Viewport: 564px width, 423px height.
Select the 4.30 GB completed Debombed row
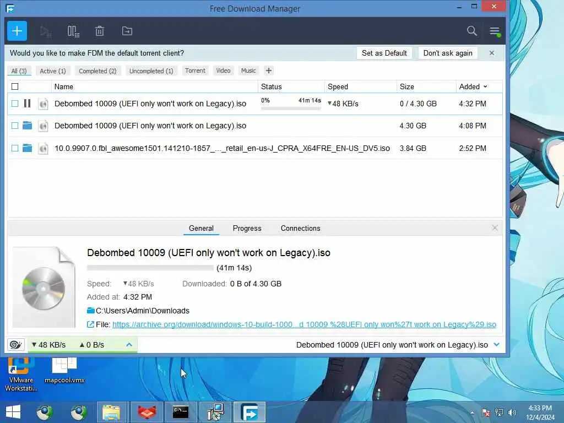[254, 126]
